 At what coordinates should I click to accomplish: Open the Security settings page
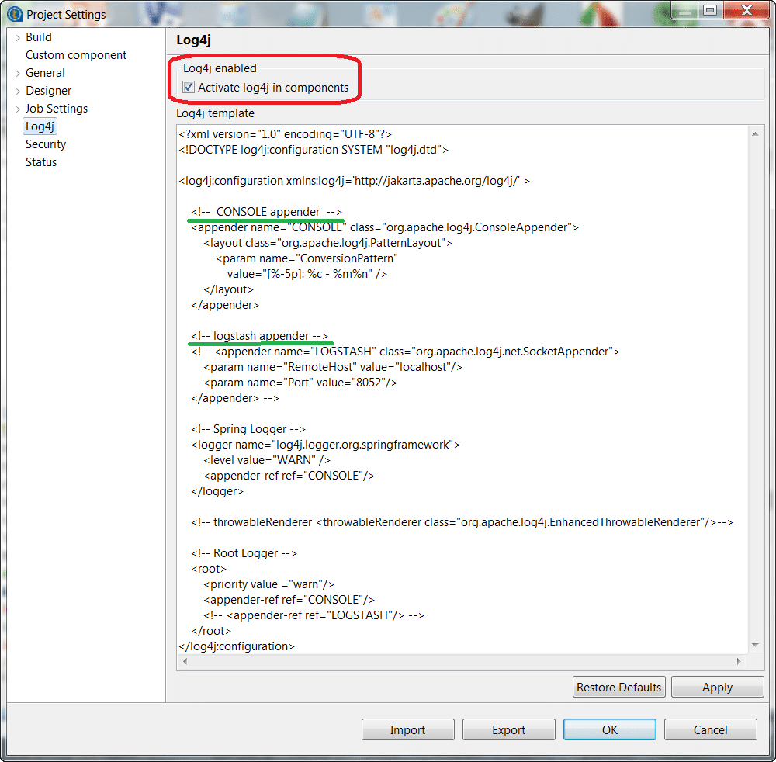(45, 144)
